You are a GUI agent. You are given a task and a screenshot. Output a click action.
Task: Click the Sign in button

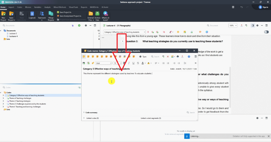click(263, 7)
